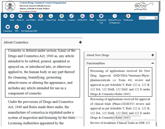The width and height of the screenshot is (165, 129).
Task: Click the Home icon
Action: coord(12,16)
